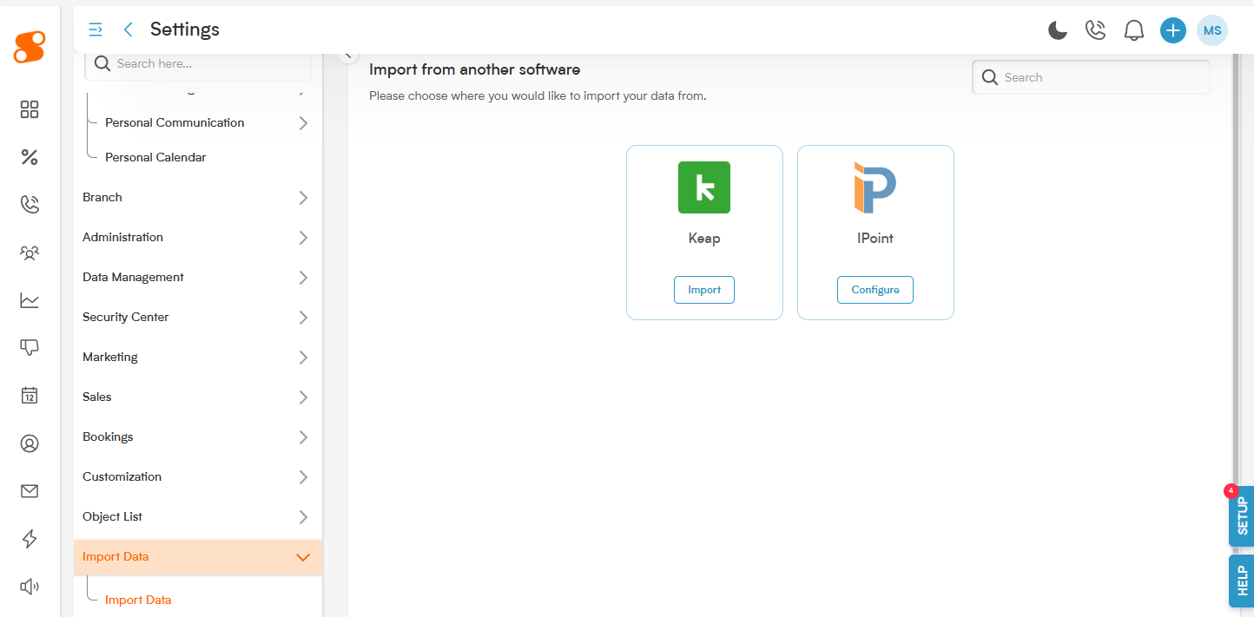This screenshot has height=617, width=1254.
Task: Click the blue plus quick-add button
Action: coord(1172,30)
